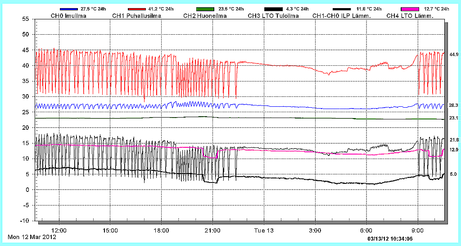The height and width of the screenshot is (246, 461).
Task: Click the blue legend swatch for 27.5 °C
Action: tap(69, 9)
